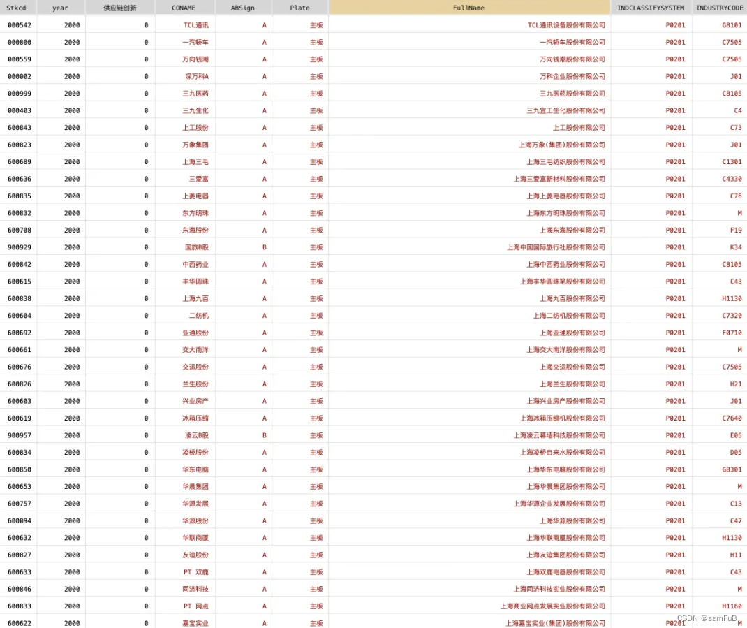This screenshot has height=628, width=747.
Task: Click full name 上海三毛纺织股份有限公司
Action: click(x=566, y=161)
